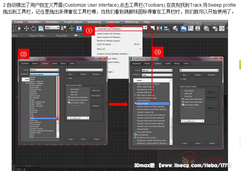The width and height of the screenshot is (241, 171).
Task: Open Category dropdown in left dialog
Action: pyautogui.click(x=44, y=75)
